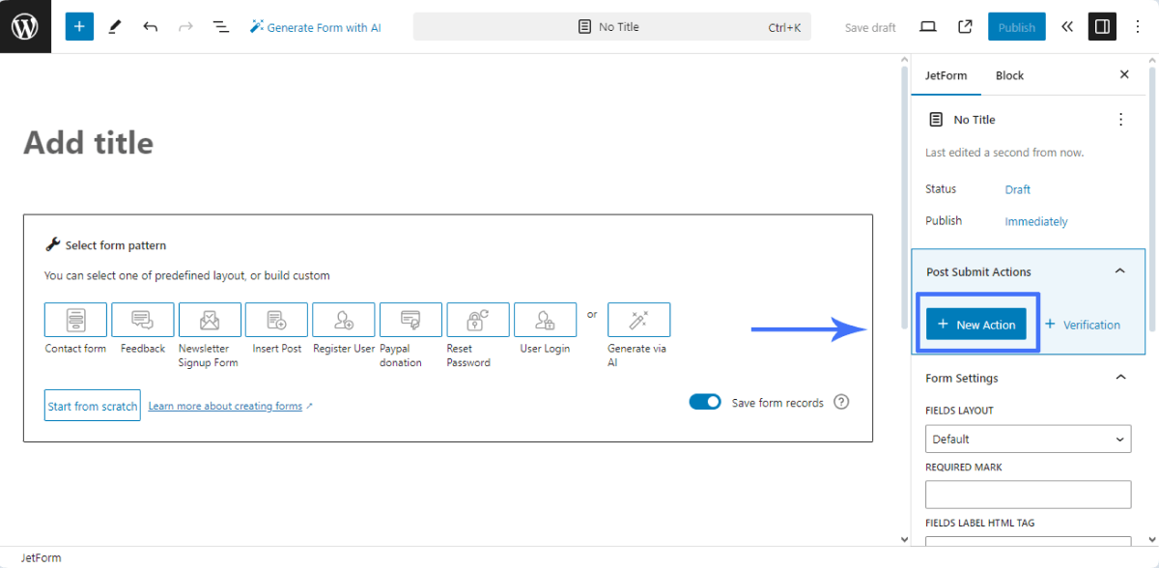This screenshot has height=568, width=1159.
Task: Open the block inserter
Action: click(79, 26)
